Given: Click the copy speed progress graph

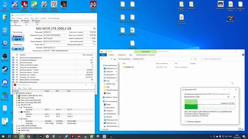Looking at the screenshot, I should click(210, 104).
